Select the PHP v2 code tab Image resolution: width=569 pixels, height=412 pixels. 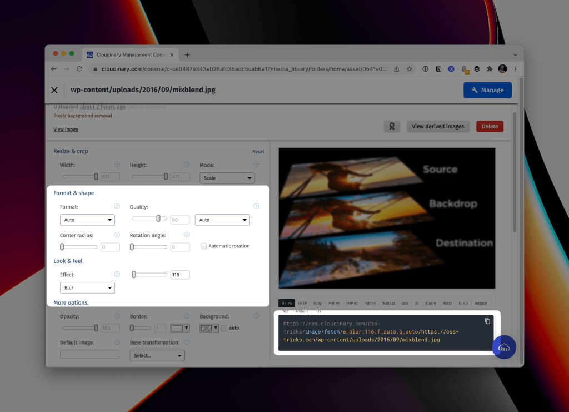tap(352, 303)
